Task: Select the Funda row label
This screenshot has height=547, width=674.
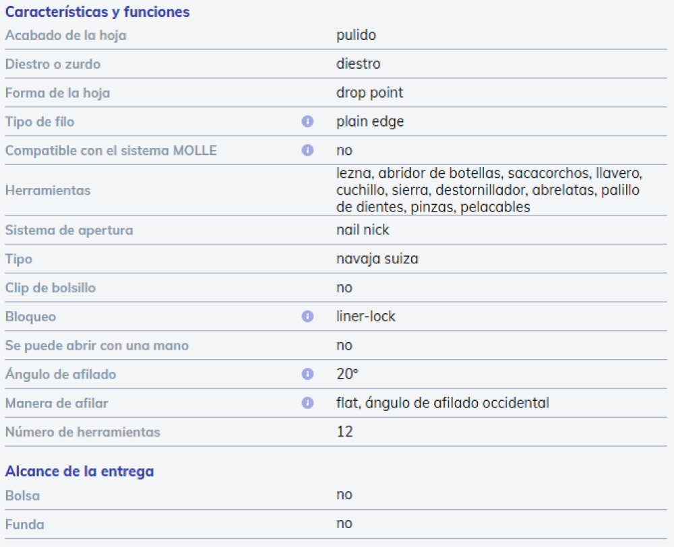Action: (24, 525)
